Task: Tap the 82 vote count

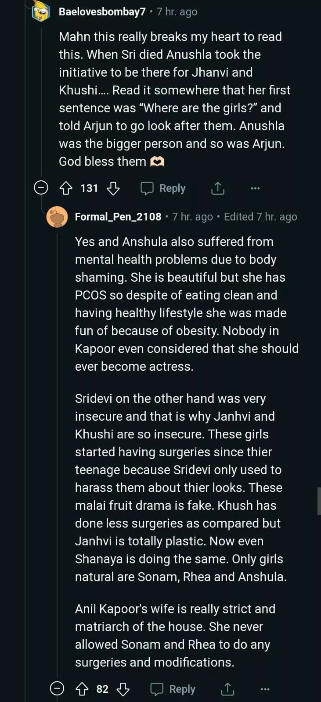Action: coord(102,689)
